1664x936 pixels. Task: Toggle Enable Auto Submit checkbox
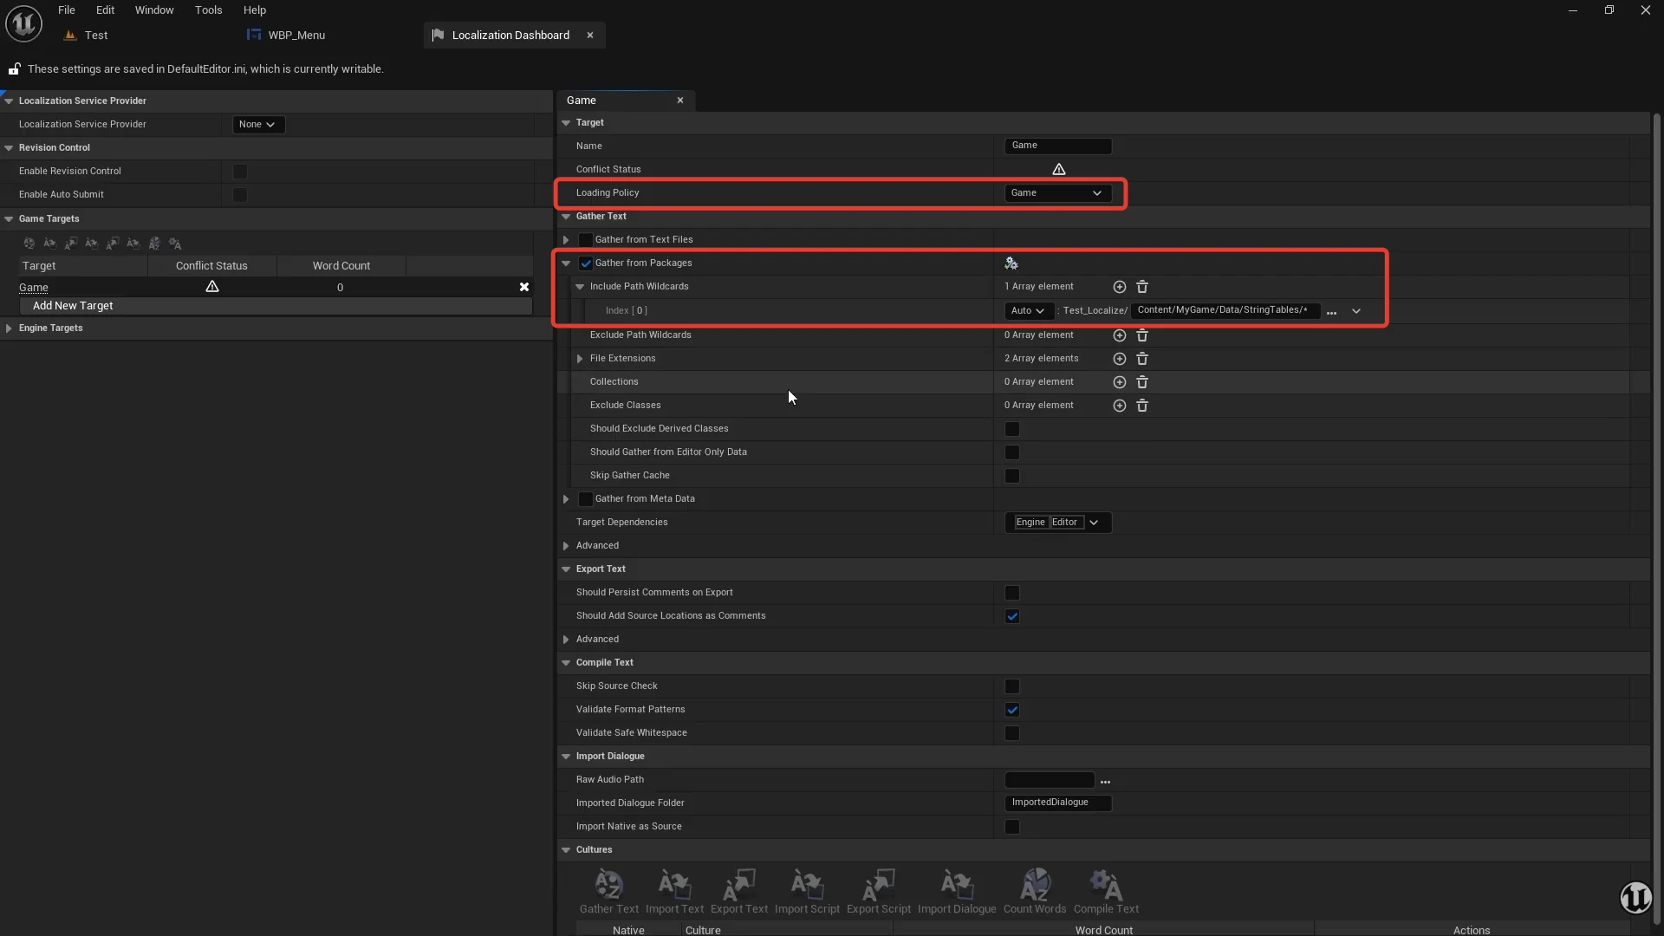[x=240, y=195]
